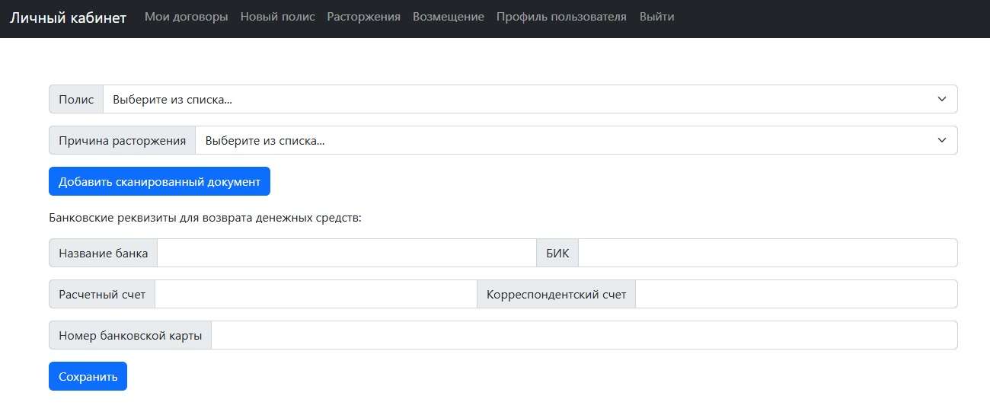
Task: Click the Сохранить button
Action: click(88, 376)
